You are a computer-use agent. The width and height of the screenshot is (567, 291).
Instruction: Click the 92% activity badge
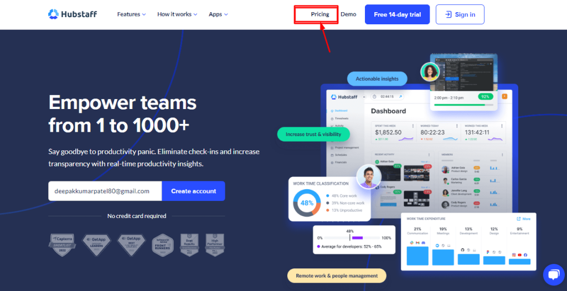485,96
